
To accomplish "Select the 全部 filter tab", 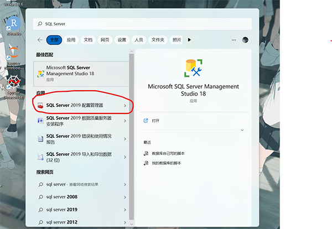I will coord(54,40).
